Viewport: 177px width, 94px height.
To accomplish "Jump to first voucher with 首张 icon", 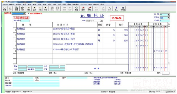I will coord(29,9).
